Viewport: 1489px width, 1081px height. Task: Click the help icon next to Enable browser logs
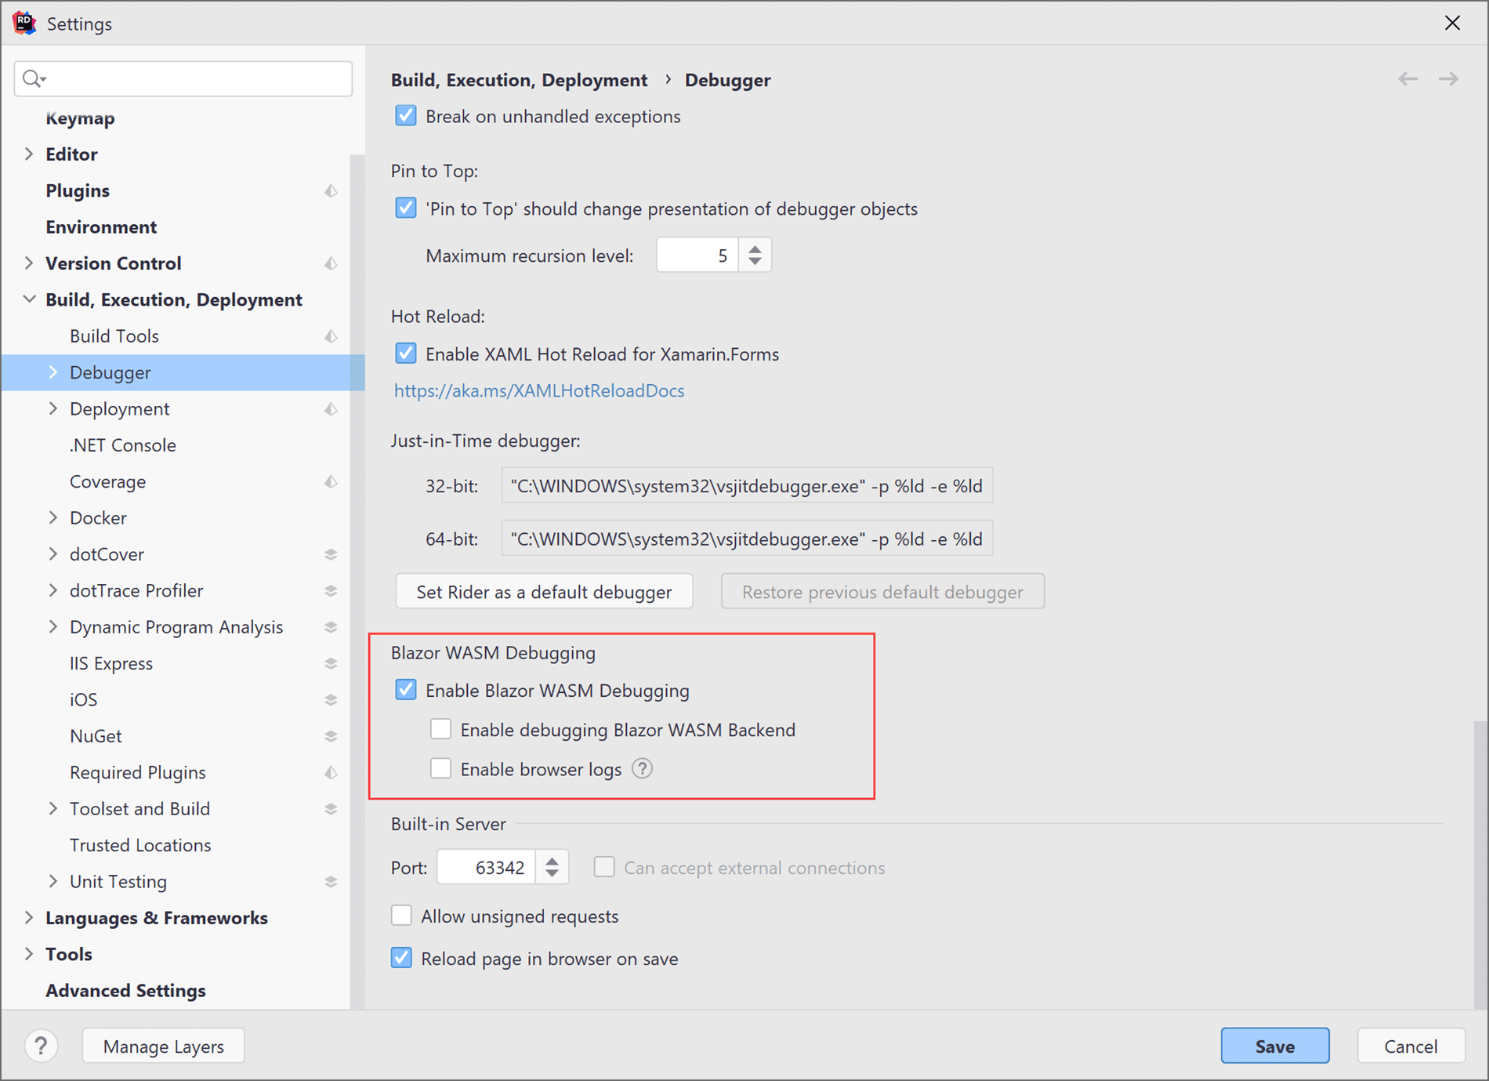643,769
